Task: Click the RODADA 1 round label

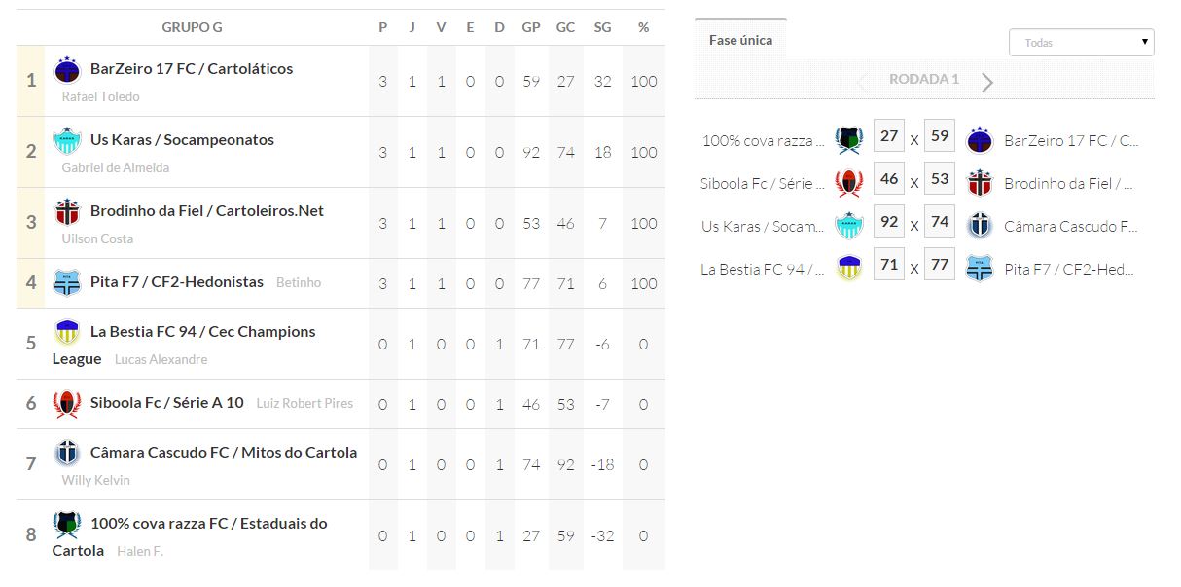Action: [x=923, y=80]
